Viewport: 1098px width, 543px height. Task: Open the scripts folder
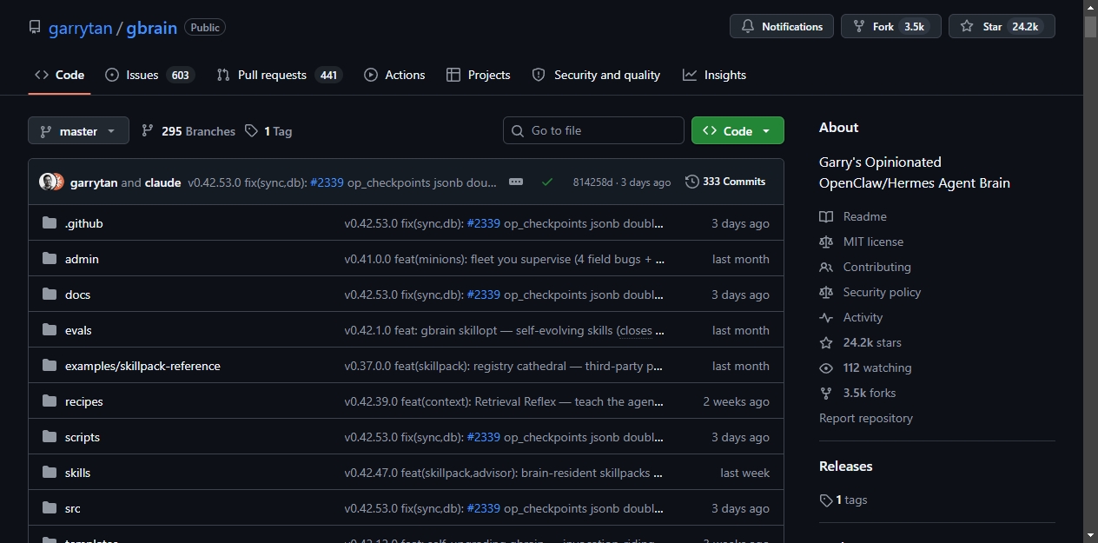pos(83,437)
